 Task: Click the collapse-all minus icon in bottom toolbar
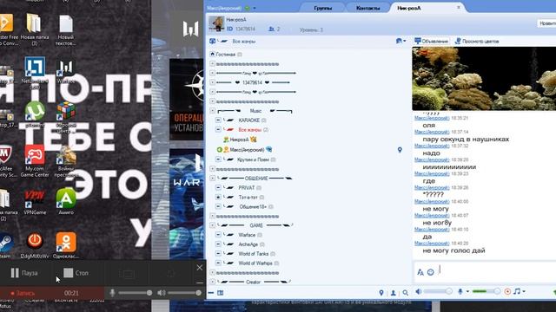click(211, 293)
